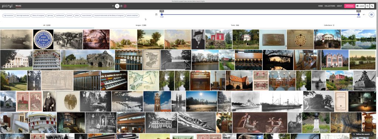Open the circular map view button
Viewport: 378px width, 139px height.
[371, 15]
